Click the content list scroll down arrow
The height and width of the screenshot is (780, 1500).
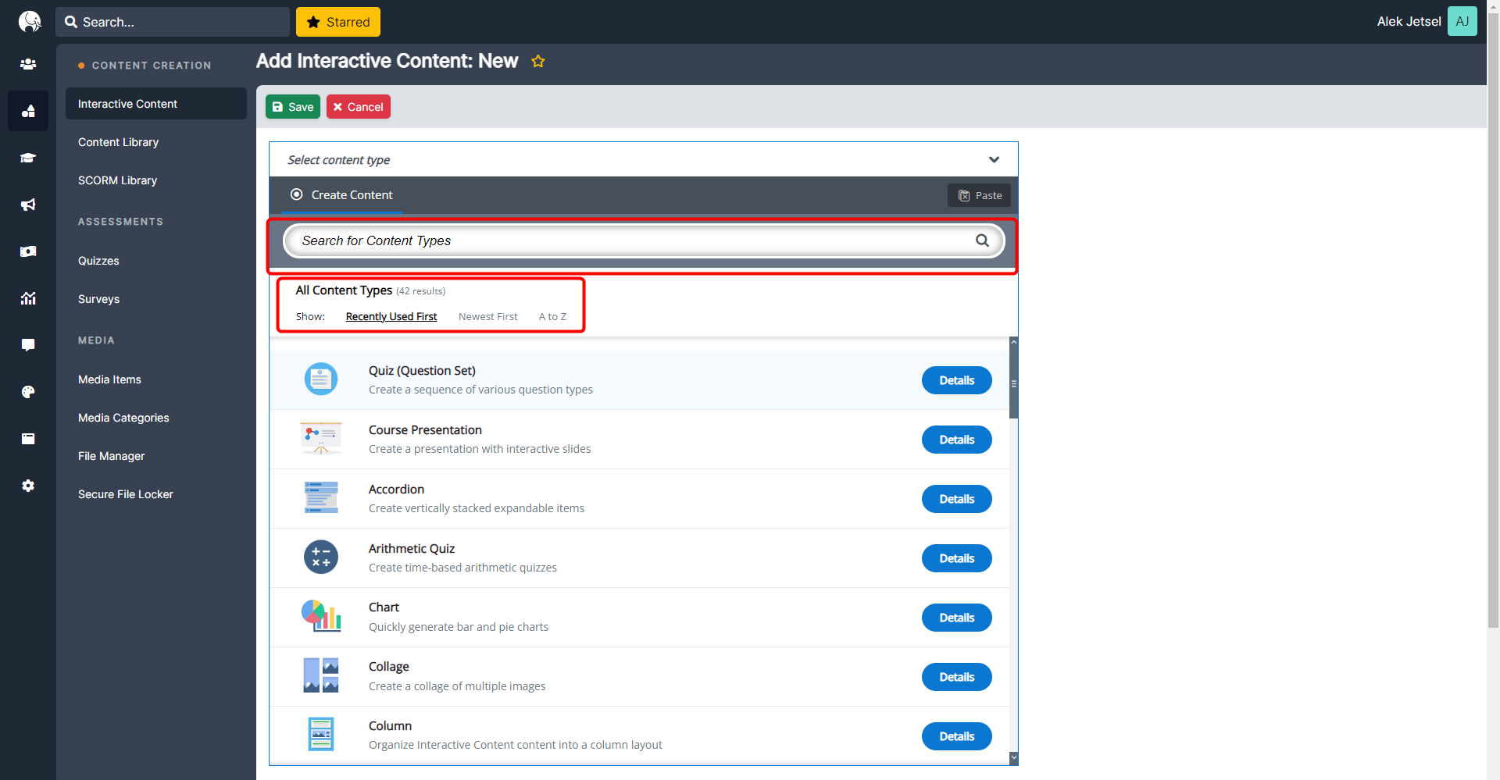[1014, 757]
